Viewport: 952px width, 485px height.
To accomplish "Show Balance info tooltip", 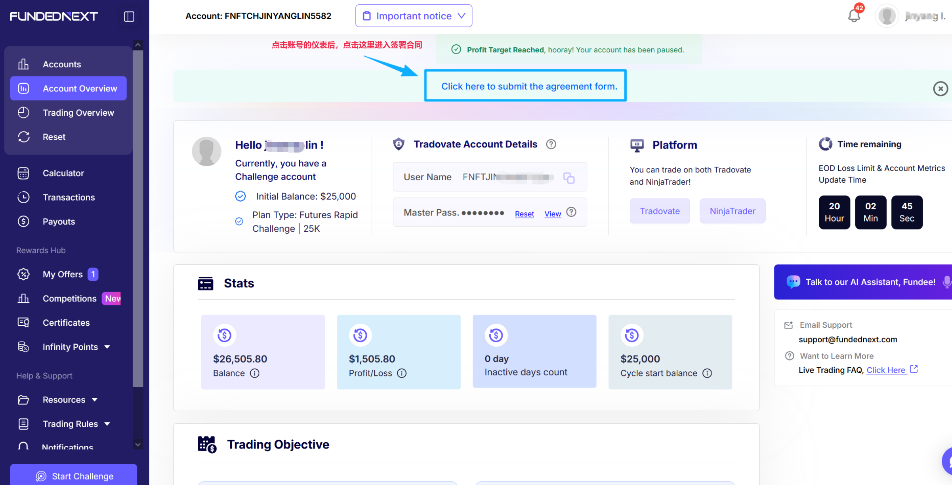I will 255,373.
